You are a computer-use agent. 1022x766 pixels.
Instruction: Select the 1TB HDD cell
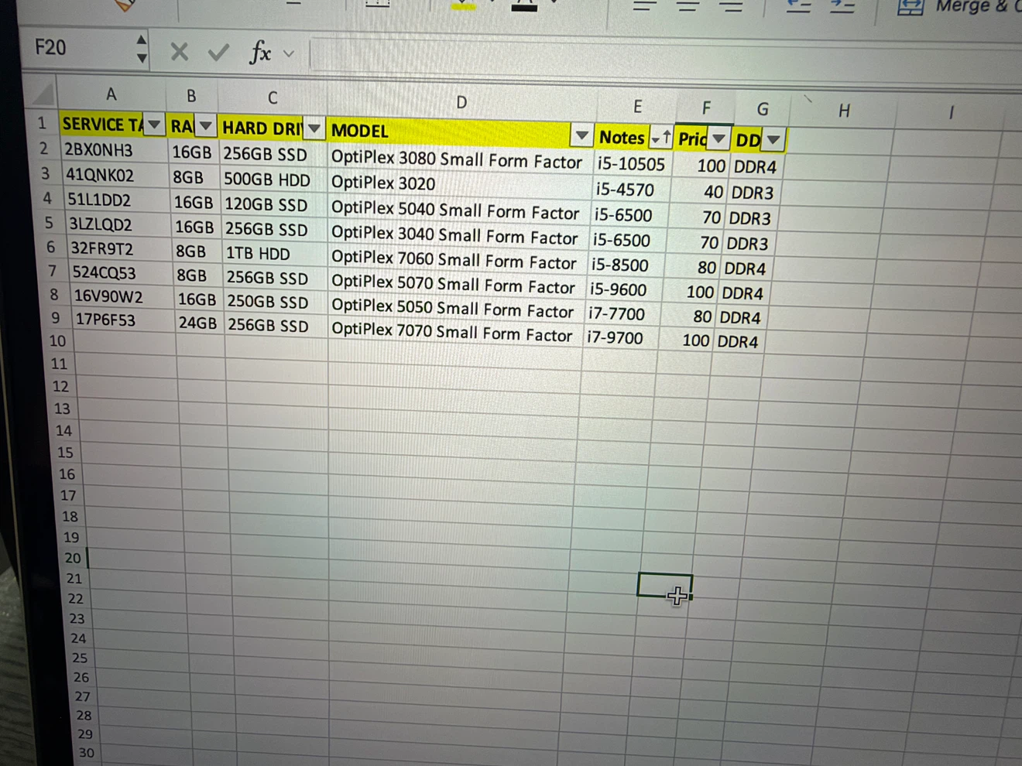point(275,254)
